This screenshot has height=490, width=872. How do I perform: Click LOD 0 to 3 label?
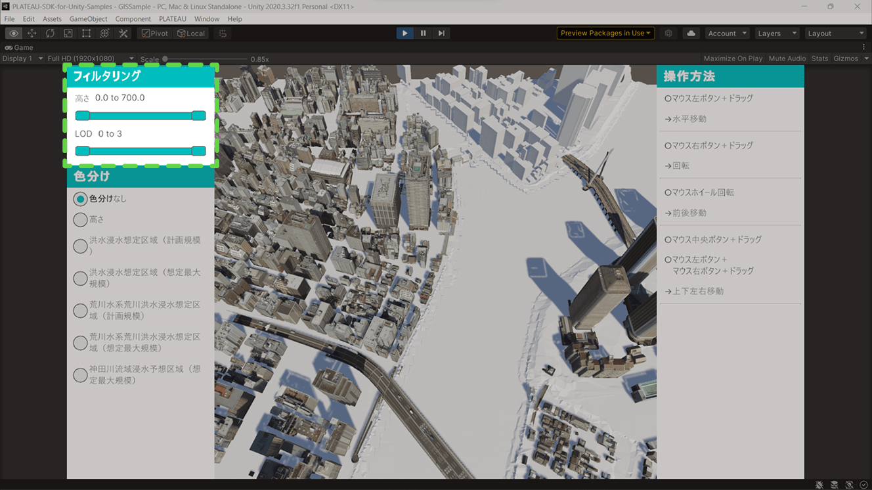pos(98,134)
